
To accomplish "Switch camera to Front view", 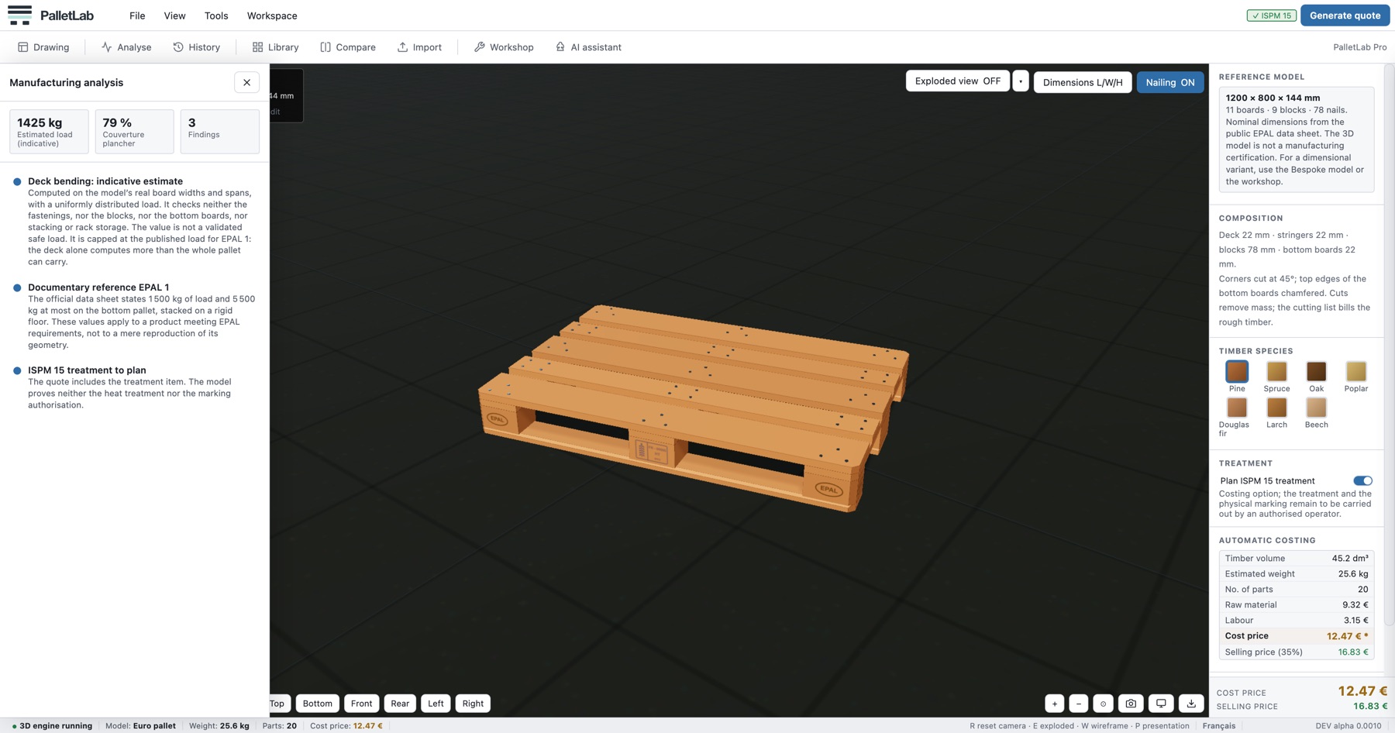I will (361, 704).
